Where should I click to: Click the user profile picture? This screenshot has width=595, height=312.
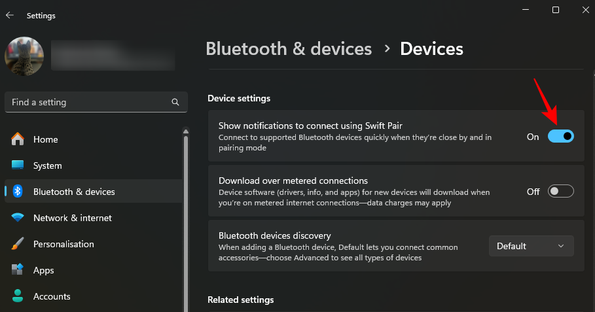24,56
